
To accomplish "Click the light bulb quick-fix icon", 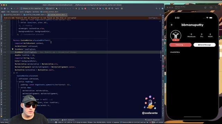I will (12, 49).
